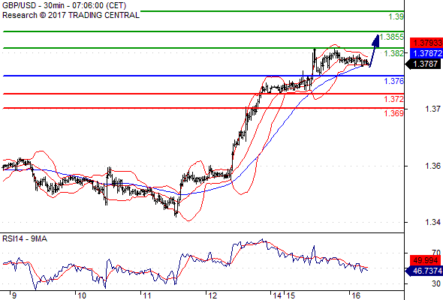Viewport: 443px width, 300px height.
Task: Click the blue upward forecast arrow
Action: (x=374, y=51)
